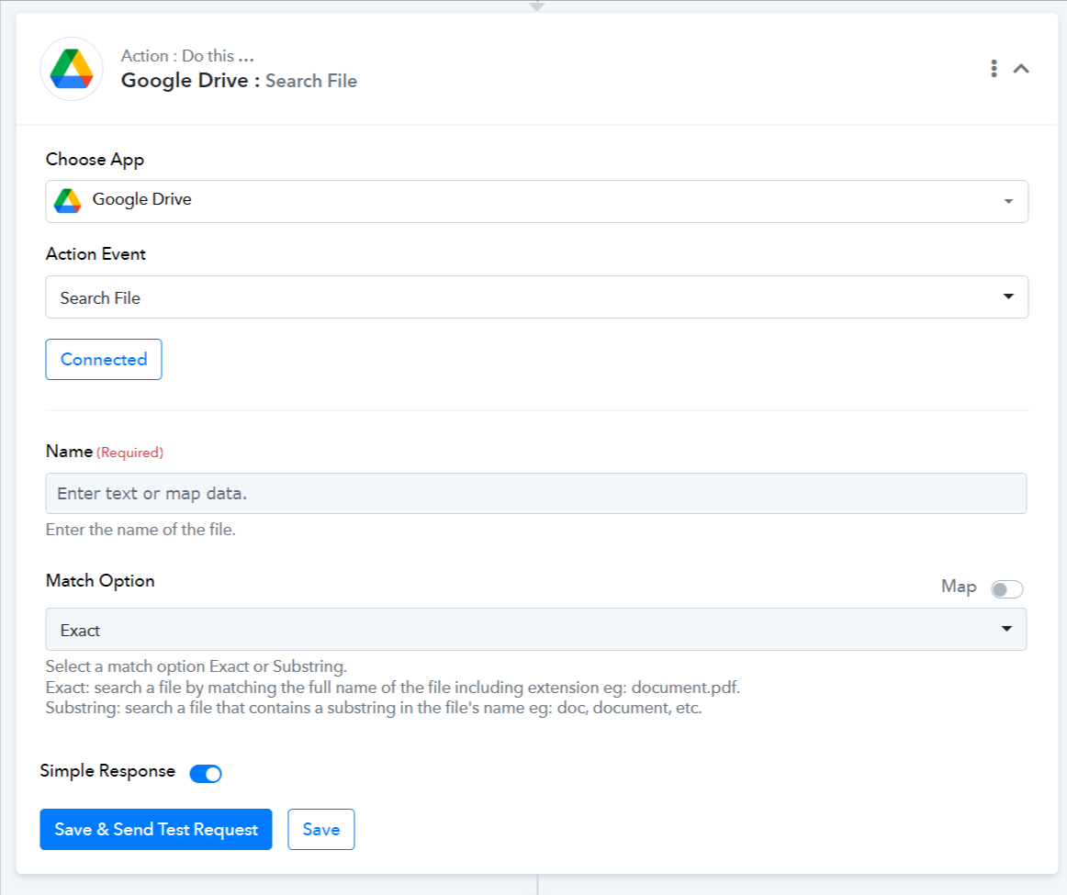Click the small Google Drive icon in app field
Image resolution: width=1067 pixels, height=895 pixels.
point(67,201)
